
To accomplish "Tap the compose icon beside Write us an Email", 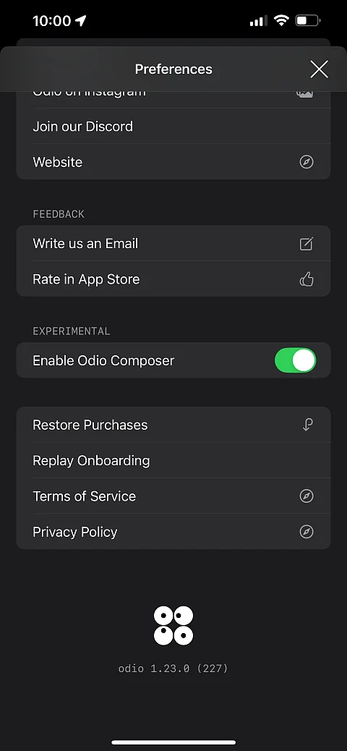I will click(307, 244).
